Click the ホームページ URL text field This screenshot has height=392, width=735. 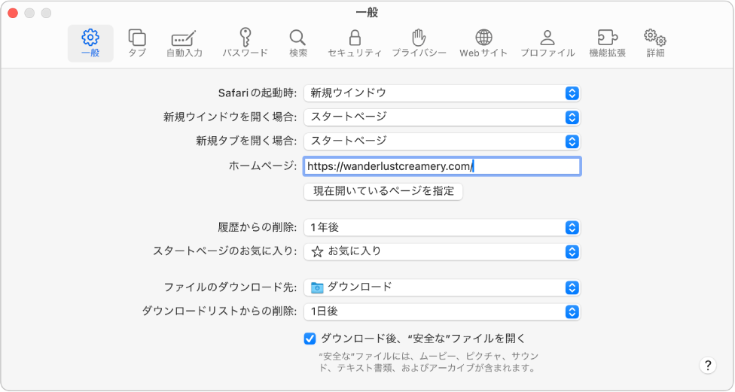(x=442, y=166)
